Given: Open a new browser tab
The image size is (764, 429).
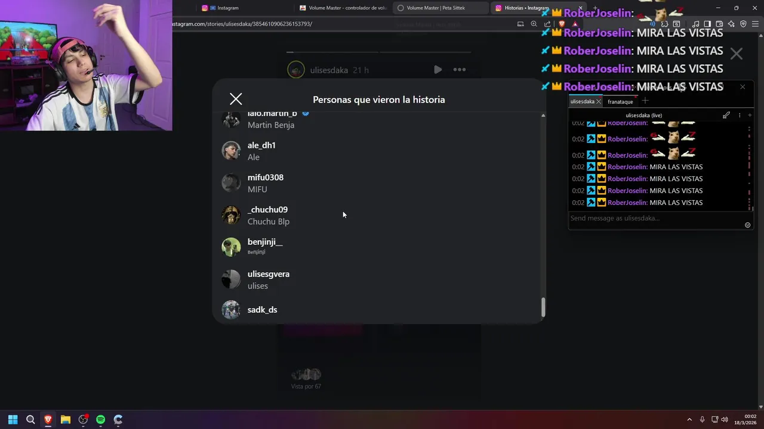Looking at the screenshot, I should click(x=594, y=8).
